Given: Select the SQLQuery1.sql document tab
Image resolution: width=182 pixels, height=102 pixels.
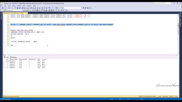Looking at the screenshot, I should coord(13,13).
